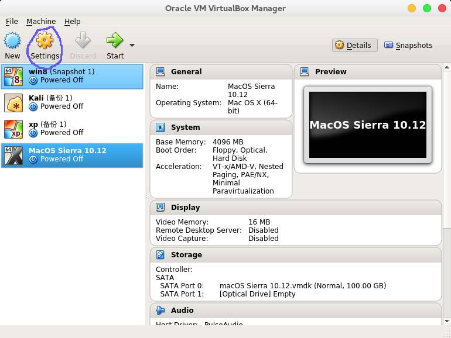This screenshot has height=338, width=451.
Task: Click the Preview section header
Action: point(368,72)
